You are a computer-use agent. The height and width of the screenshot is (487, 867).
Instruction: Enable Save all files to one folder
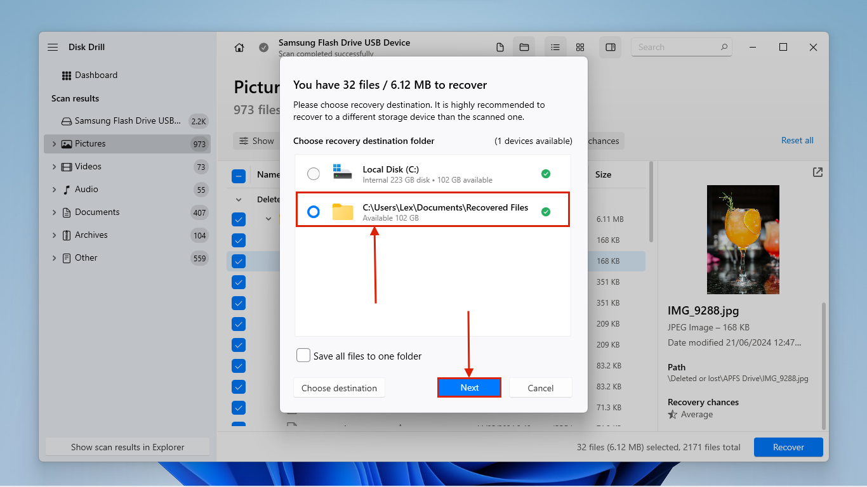[x=303, y=356]
